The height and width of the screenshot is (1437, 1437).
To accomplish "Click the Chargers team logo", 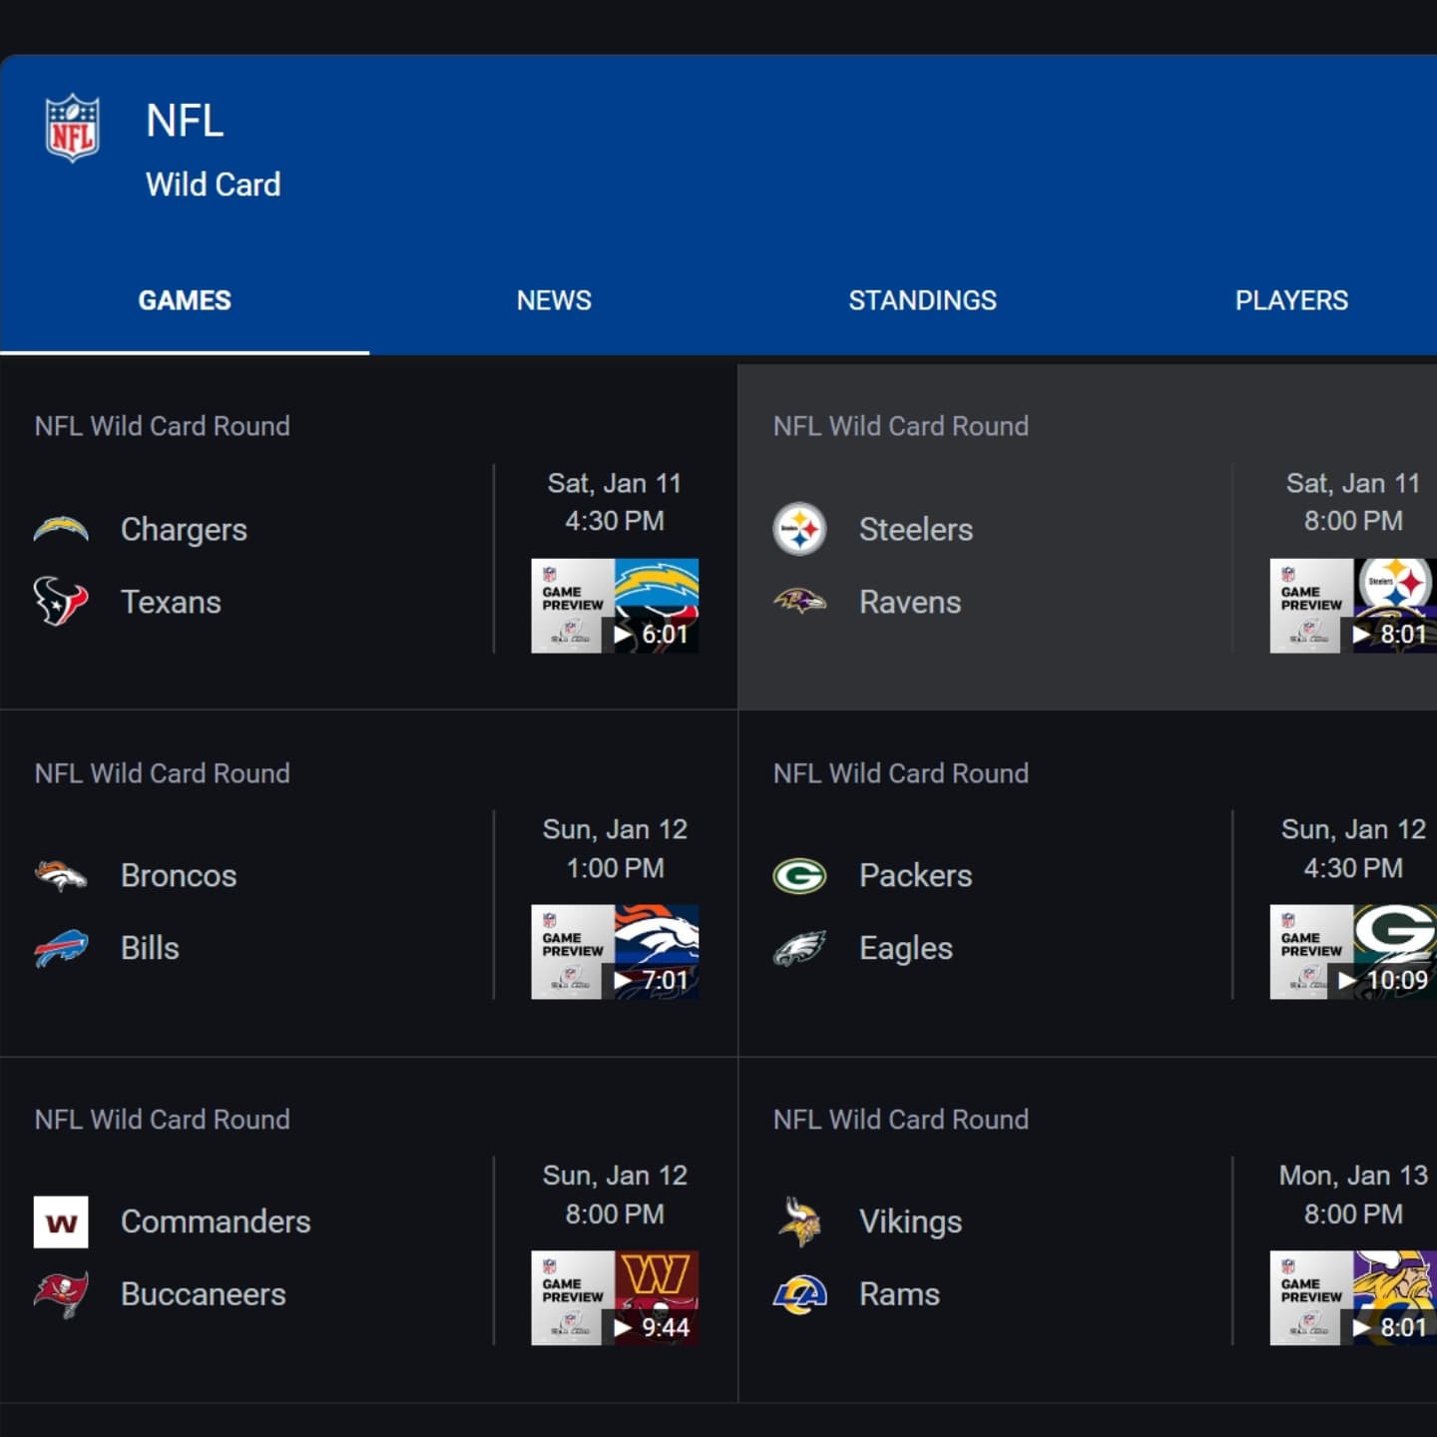I will [x=61, y=529].
